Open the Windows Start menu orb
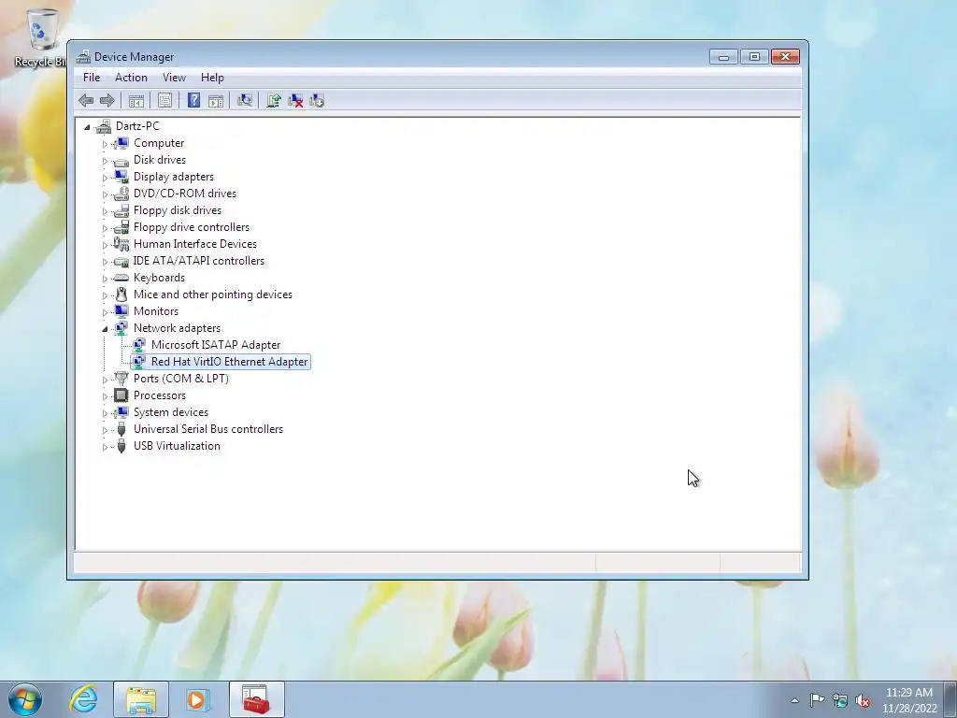 point(25,699)
